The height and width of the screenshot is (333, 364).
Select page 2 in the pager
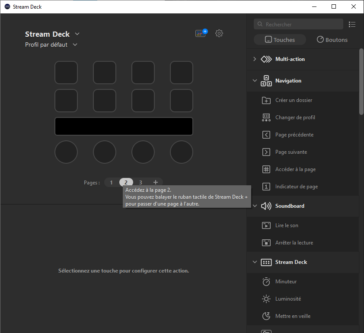click(x=126, y=183)
